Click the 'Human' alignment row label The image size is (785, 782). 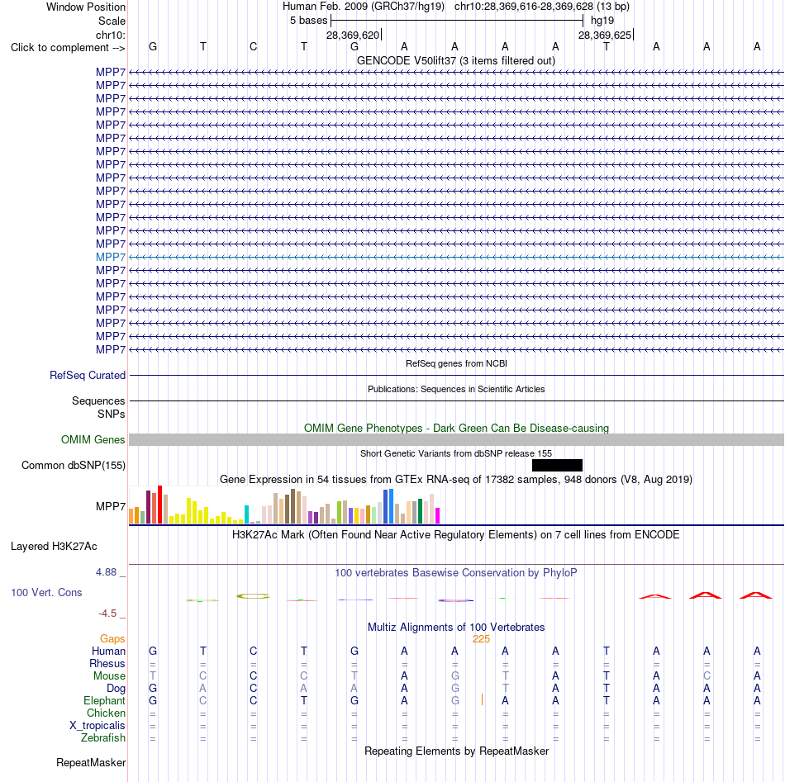pyautogui.click(x=108, y=651)
